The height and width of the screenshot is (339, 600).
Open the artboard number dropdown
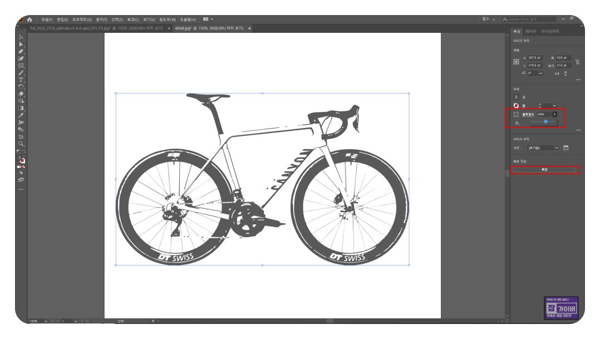(x=75, y=321)
